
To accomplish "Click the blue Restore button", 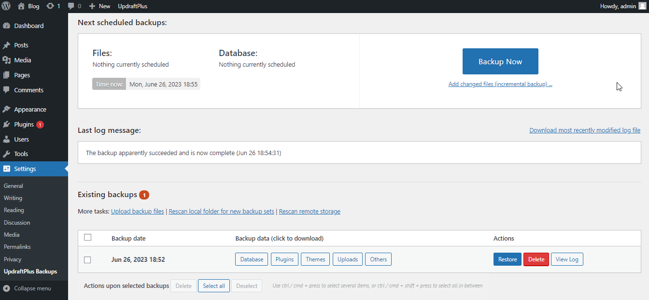I will click(x=508, y=259).
